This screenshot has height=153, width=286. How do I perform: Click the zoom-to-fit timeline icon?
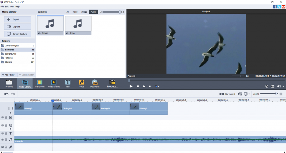click(x=281, y=94)
